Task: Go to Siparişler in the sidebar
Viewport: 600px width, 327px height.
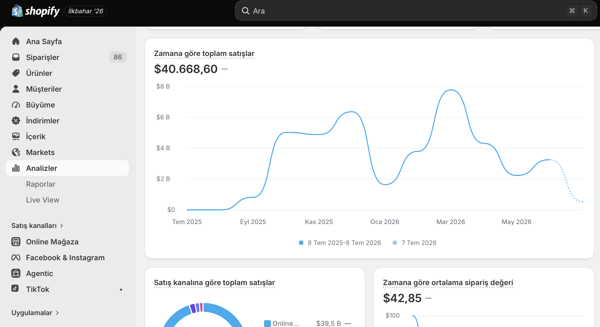Action: click(67, 57)
